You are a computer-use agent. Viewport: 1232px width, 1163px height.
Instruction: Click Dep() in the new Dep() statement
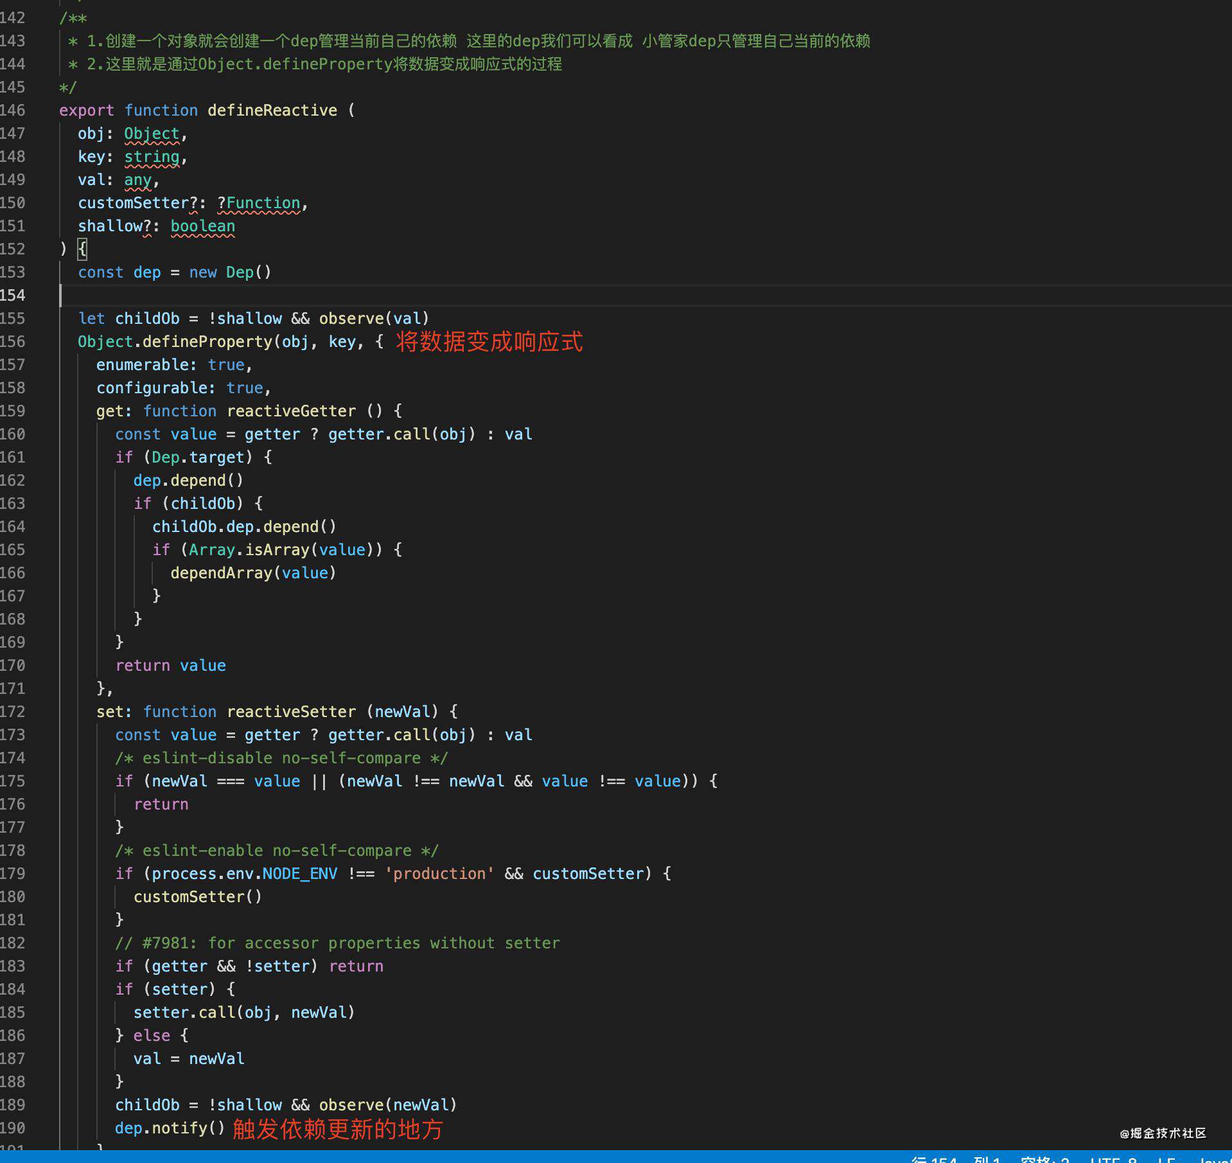pyautogui.click(x=249, y=272)
